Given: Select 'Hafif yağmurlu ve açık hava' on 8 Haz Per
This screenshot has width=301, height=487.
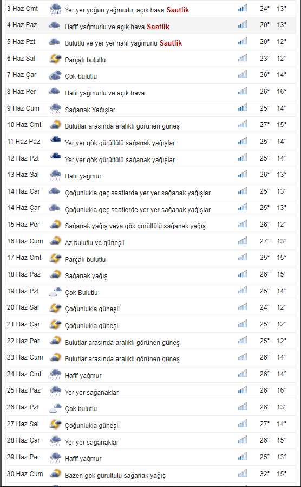Looking at the screenshot, I should [x=104, y=93].
